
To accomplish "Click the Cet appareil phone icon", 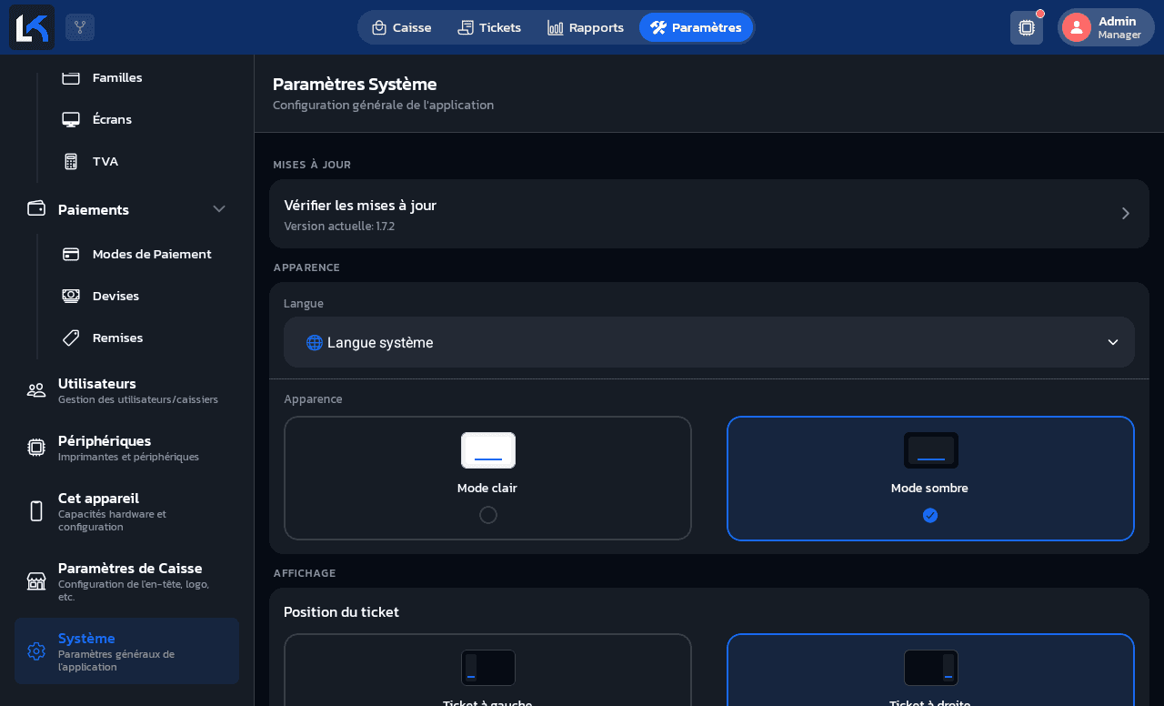I will click(x=36, y=511).
